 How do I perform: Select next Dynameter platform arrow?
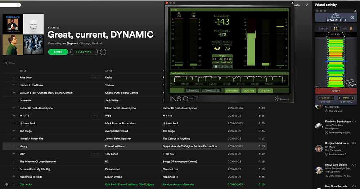tap(352, 98)
